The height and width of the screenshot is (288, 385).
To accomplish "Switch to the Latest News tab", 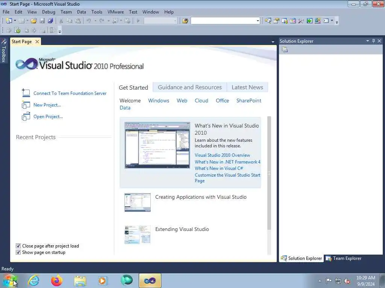I will tap(247, 87).
